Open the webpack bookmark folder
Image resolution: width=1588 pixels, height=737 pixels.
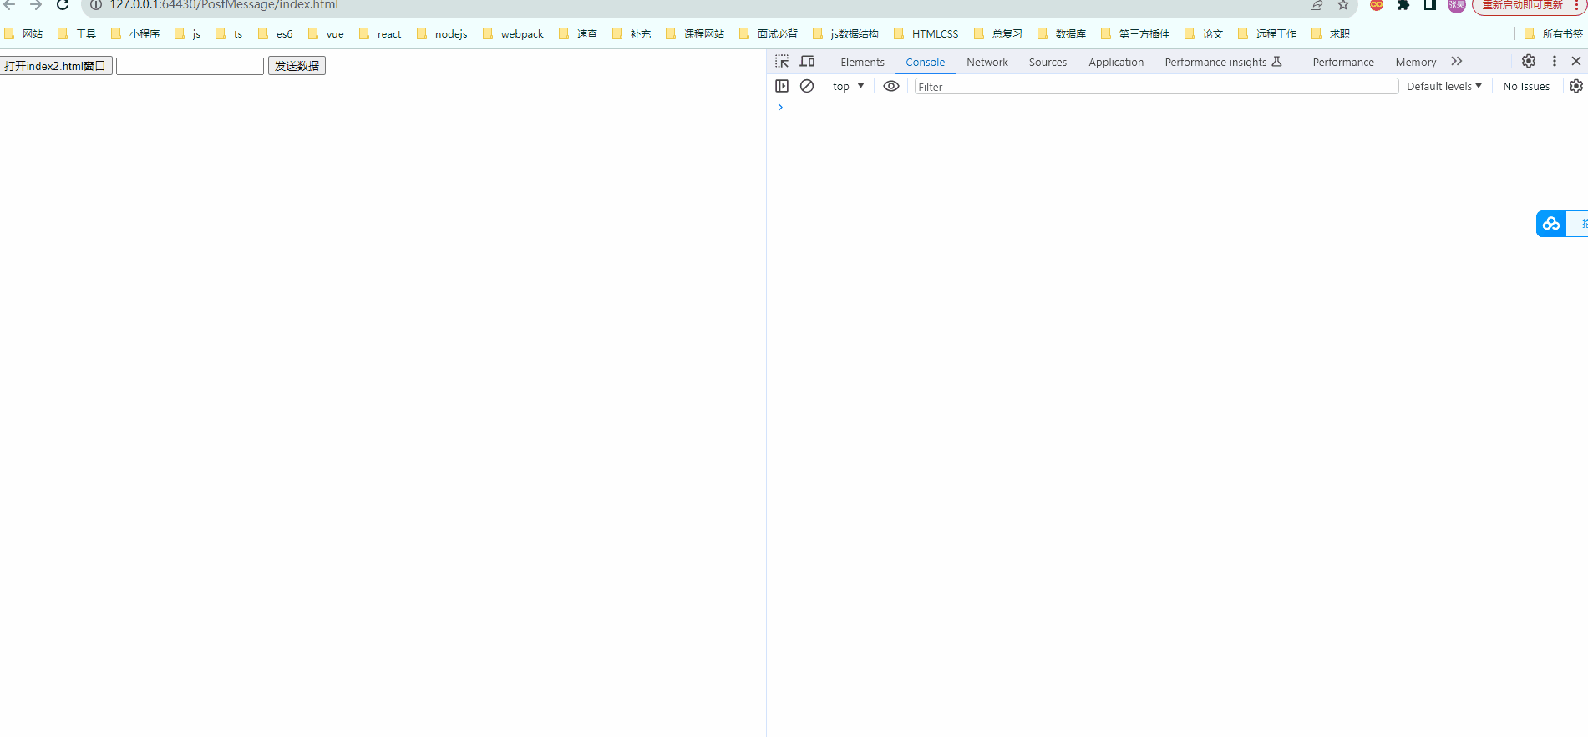click(x=513, y=34)
